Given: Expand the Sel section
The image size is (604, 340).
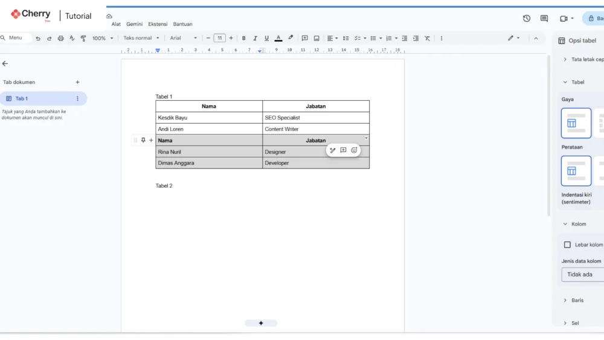Looking at the screenshot, I should click(x=565, y=323).
